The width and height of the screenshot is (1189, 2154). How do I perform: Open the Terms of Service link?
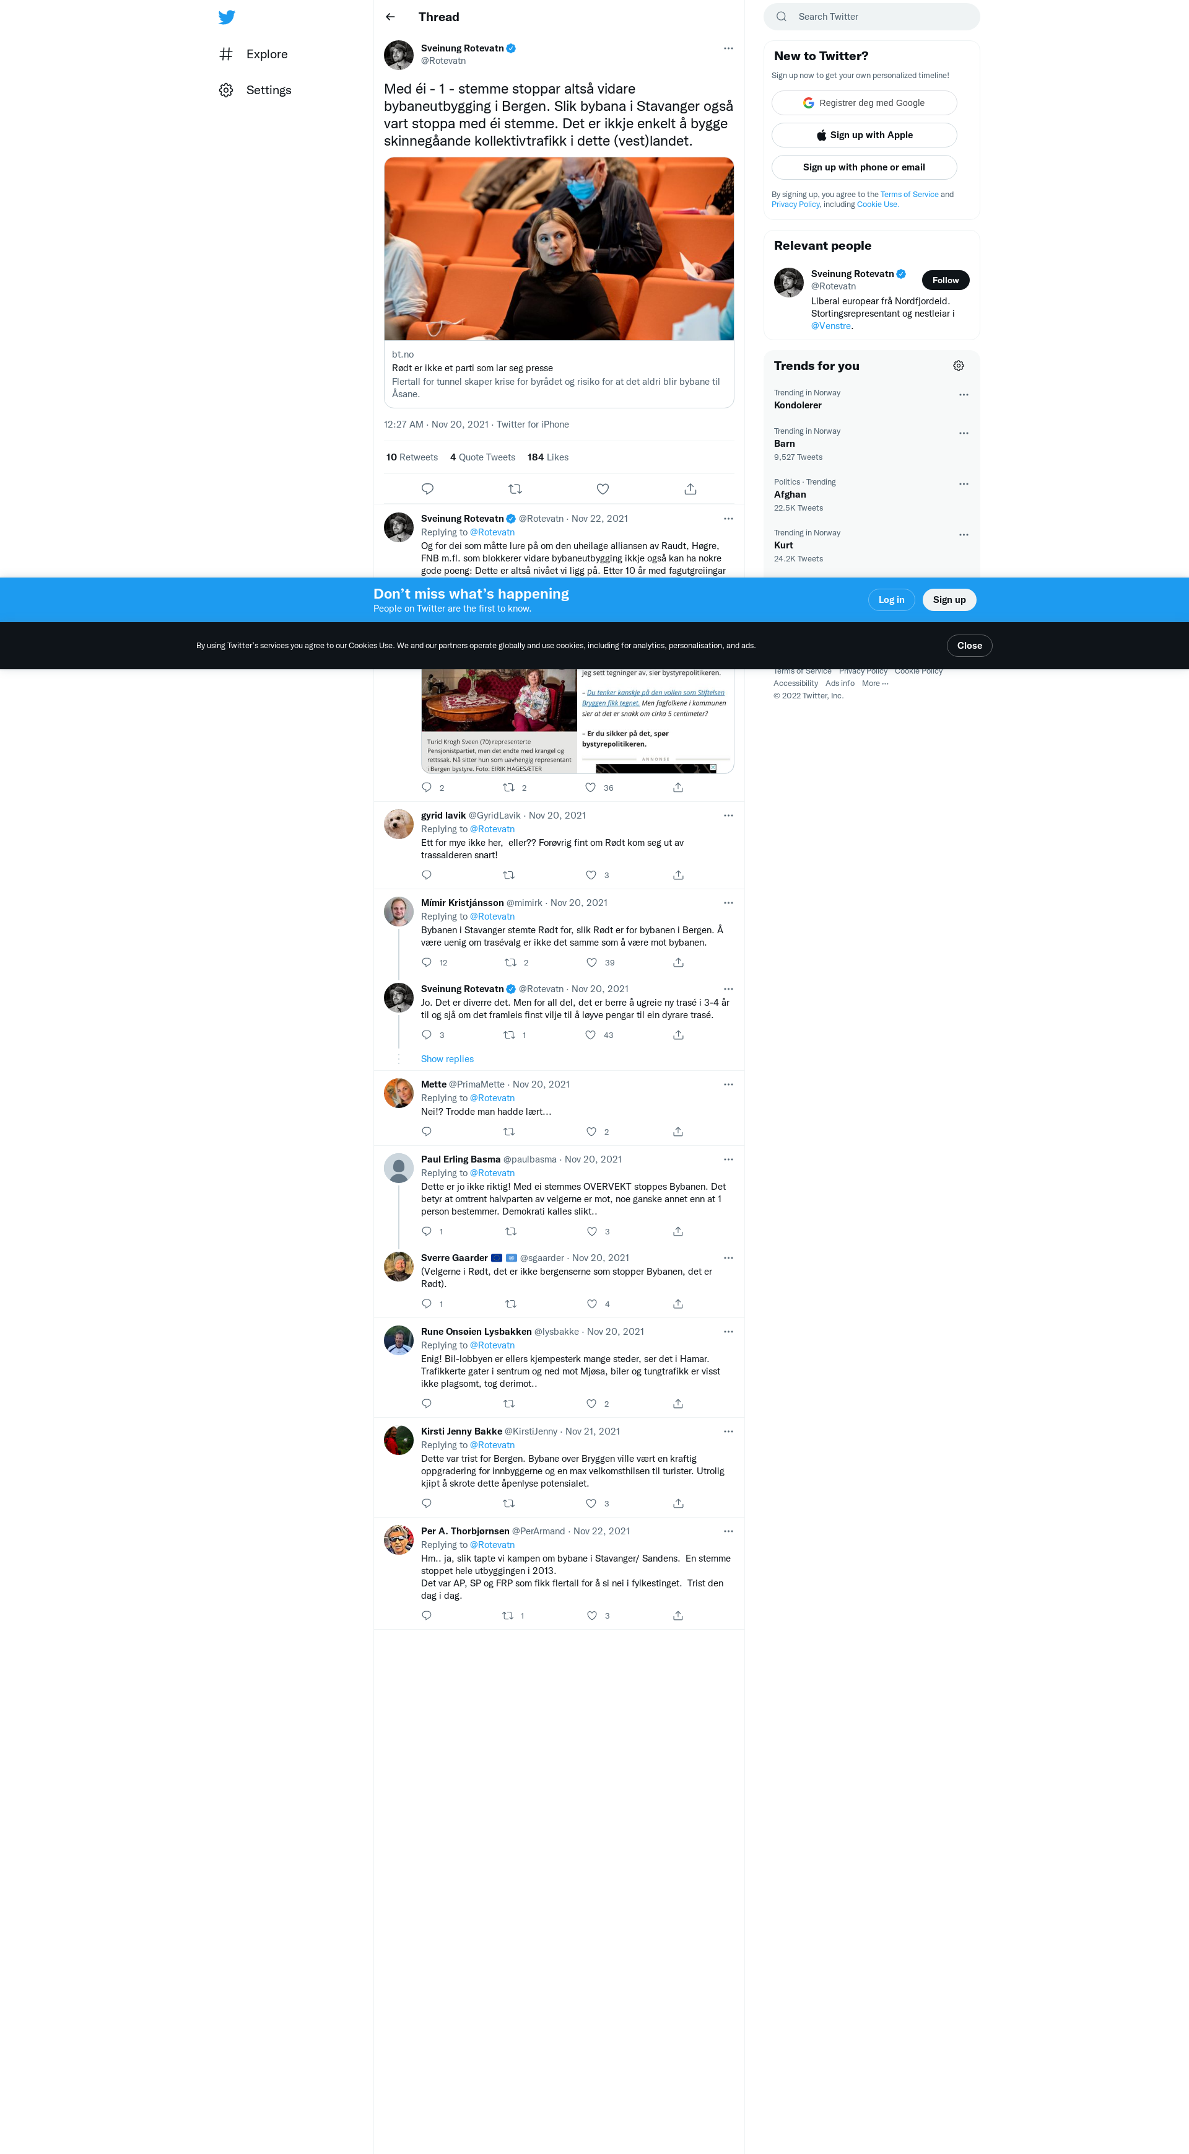[909, 195]
